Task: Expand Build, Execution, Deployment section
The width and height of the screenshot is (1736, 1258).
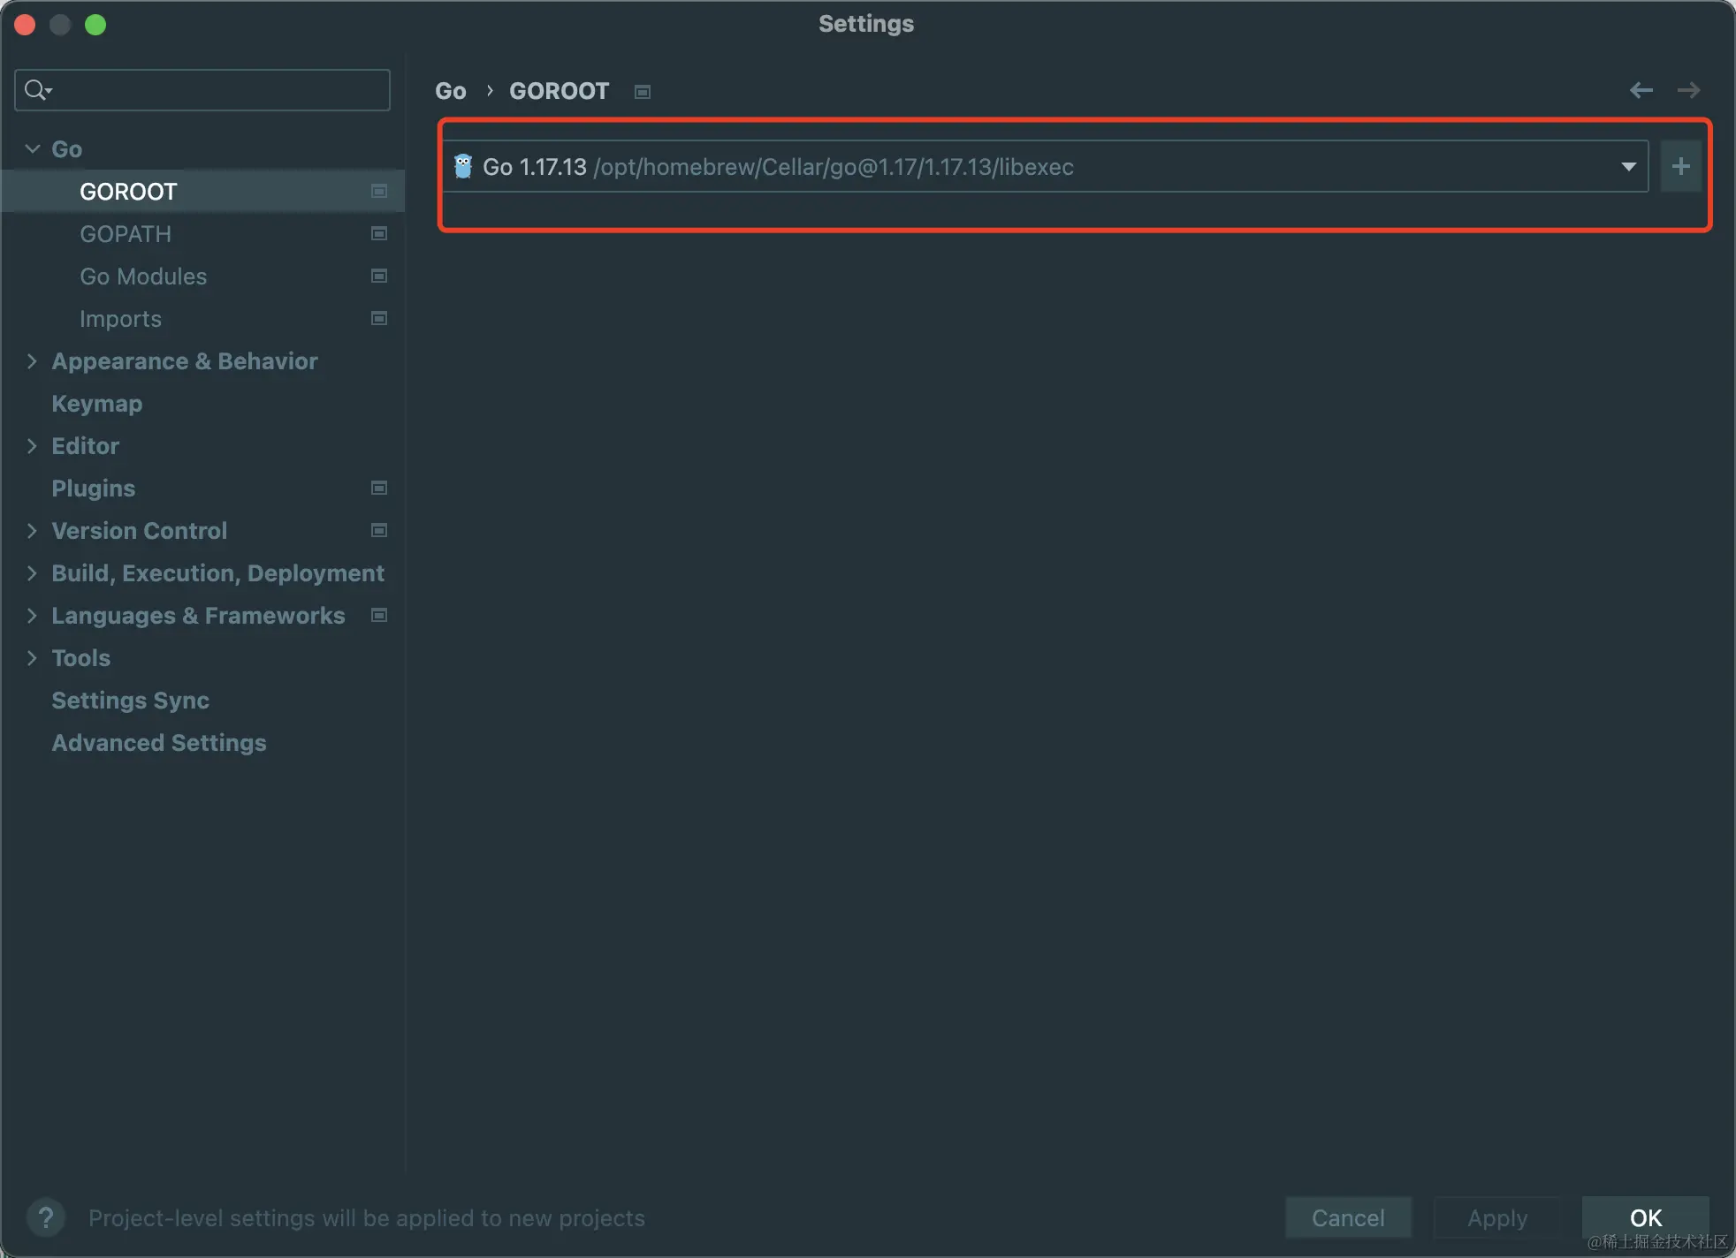Action: tap(33, 573)
